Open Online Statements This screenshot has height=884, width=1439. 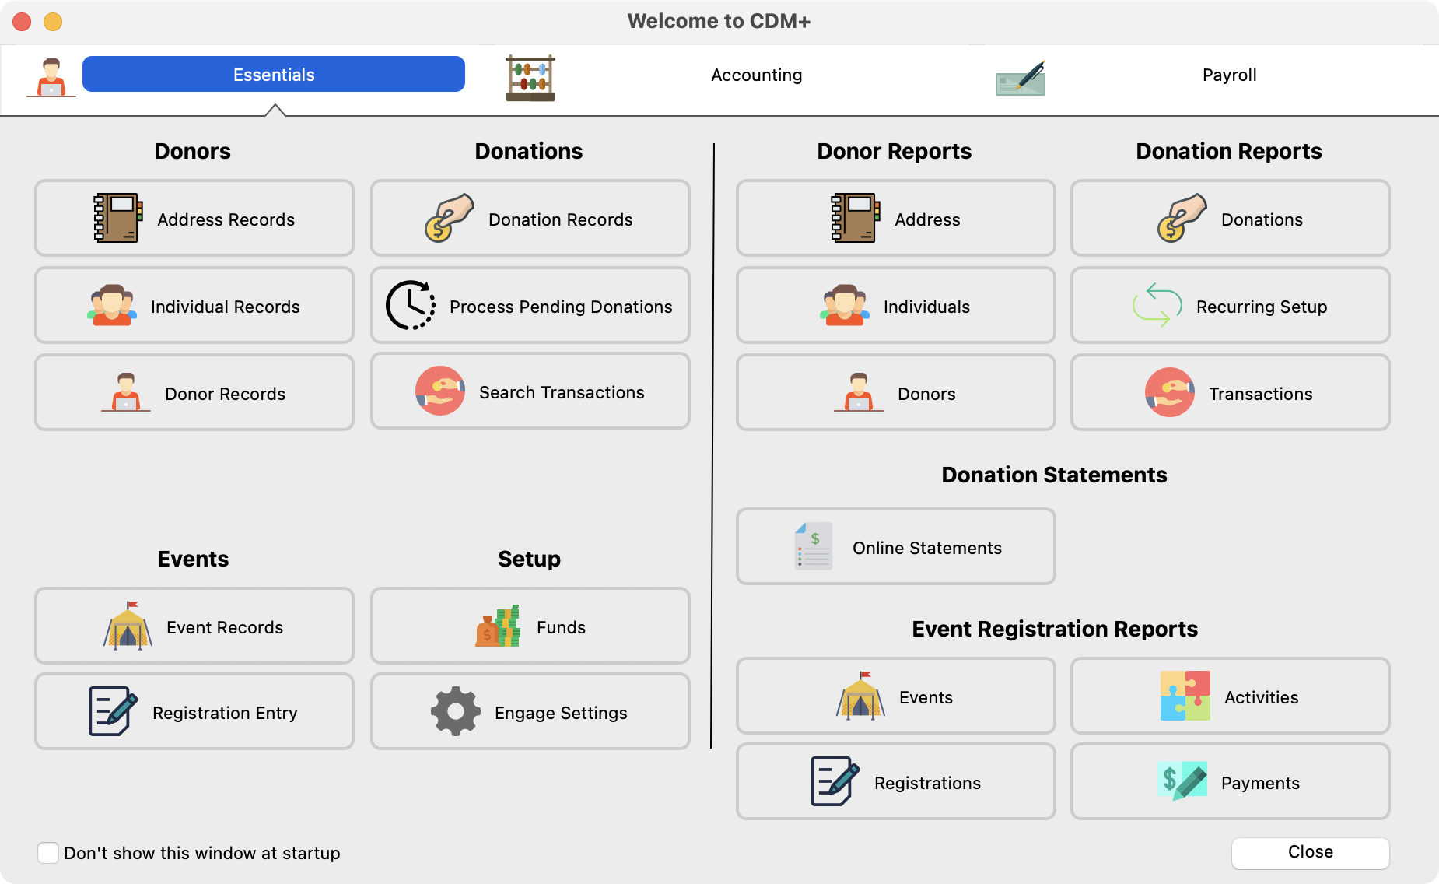coord(895,546)
